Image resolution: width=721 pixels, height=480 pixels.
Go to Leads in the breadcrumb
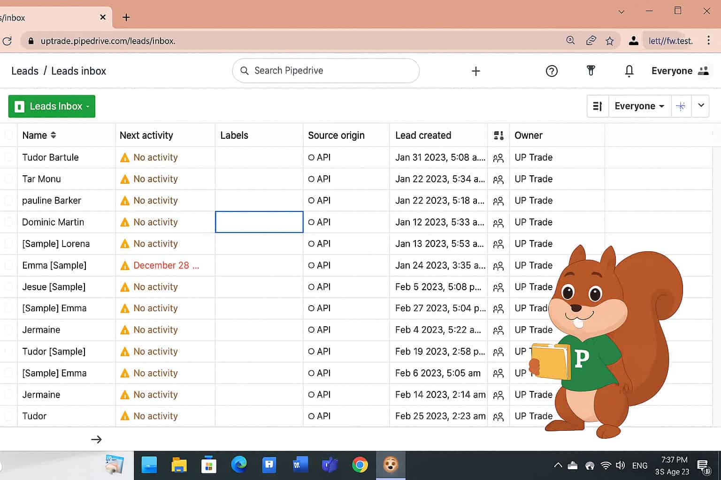(25, 71)
